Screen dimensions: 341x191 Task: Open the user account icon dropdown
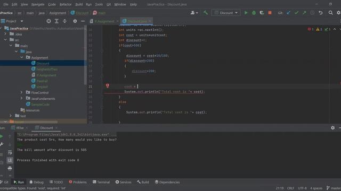pos(194,13)
